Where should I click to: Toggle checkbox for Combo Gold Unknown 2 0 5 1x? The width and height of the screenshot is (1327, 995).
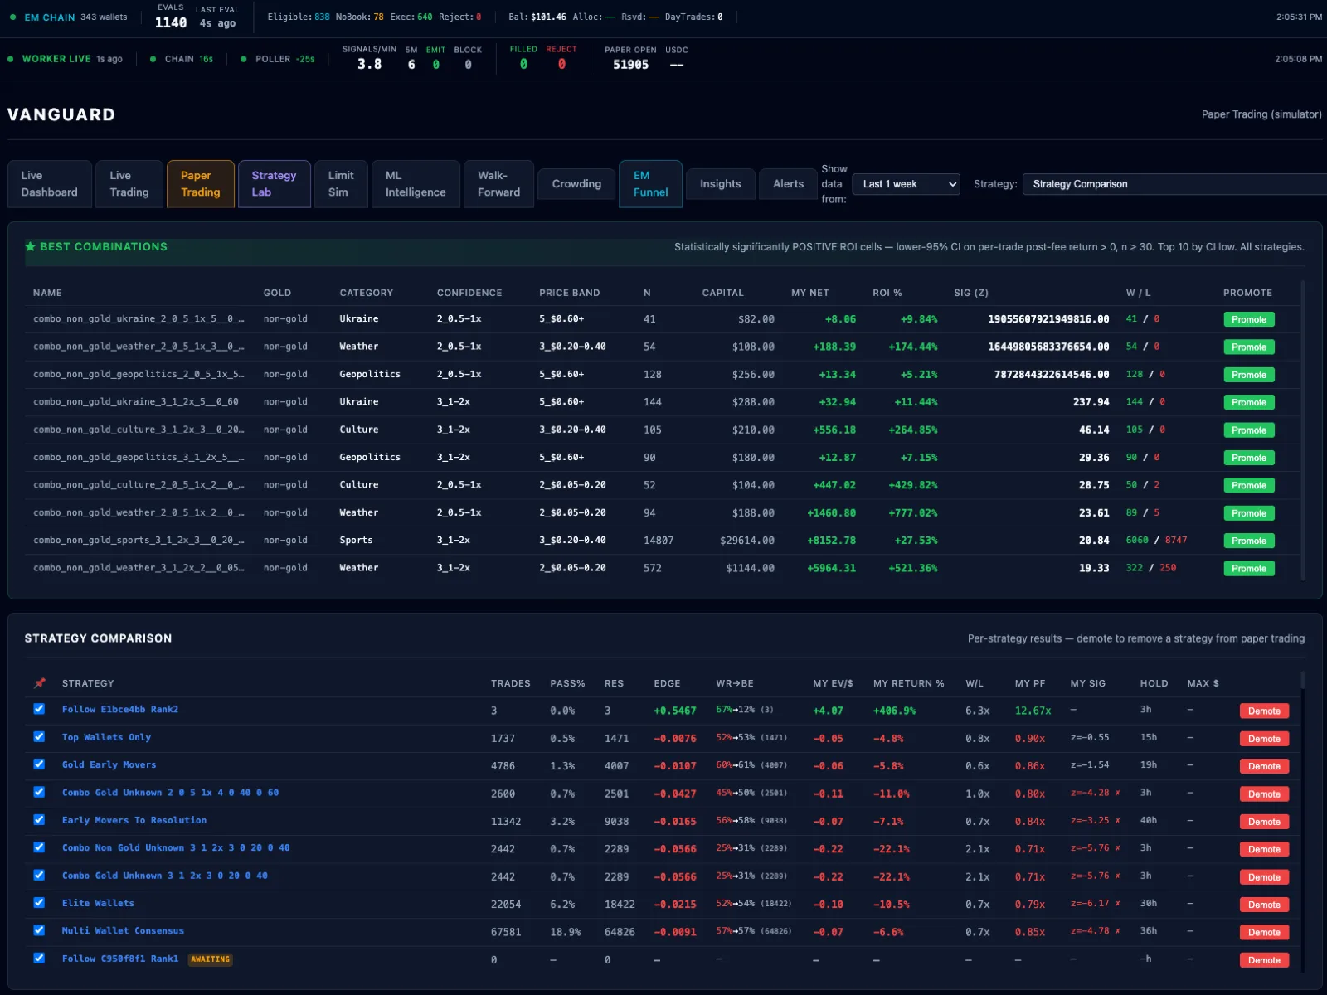coord(39,792)
